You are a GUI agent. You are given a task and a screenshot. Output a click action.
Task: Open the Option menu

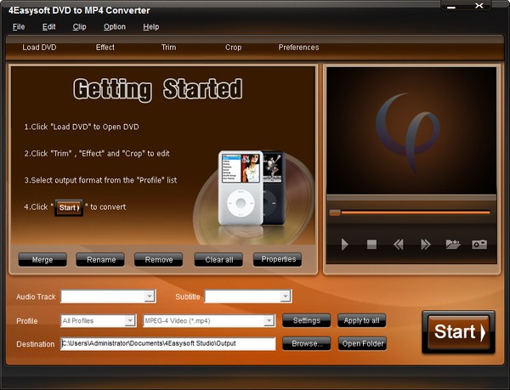[x=114, y=26]
